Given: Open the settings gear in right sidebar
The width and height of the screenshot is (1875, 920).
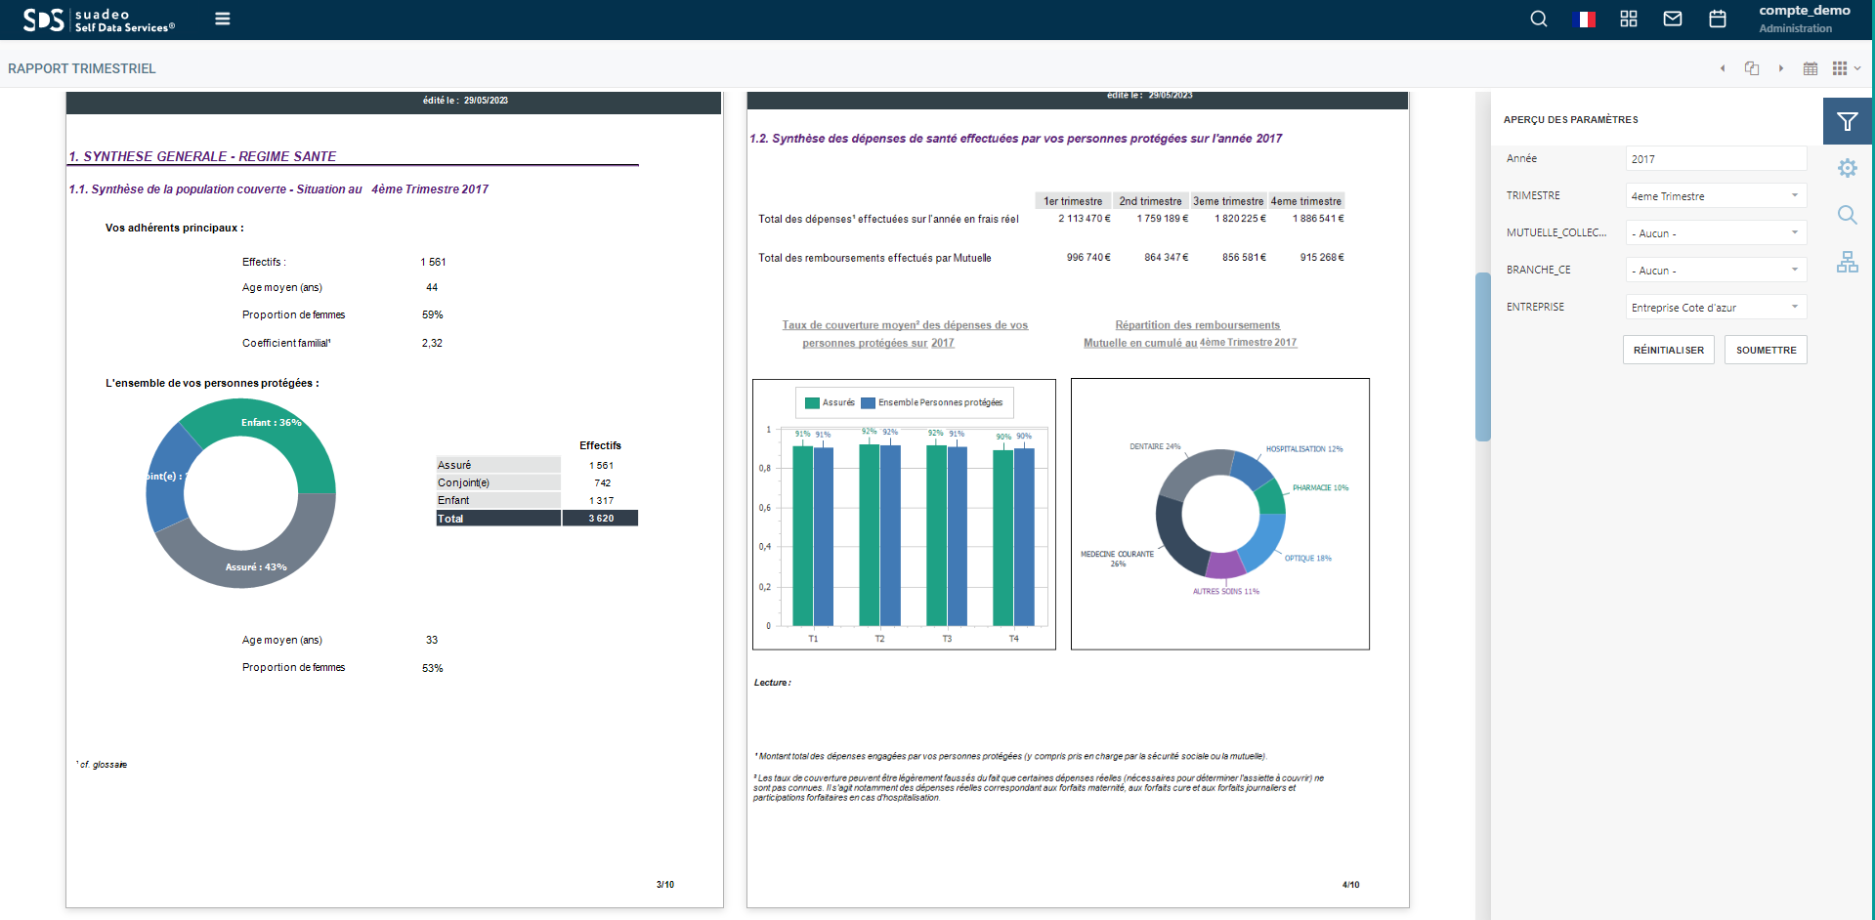Looking at the screenshot, I should (x=1848, y=168).
